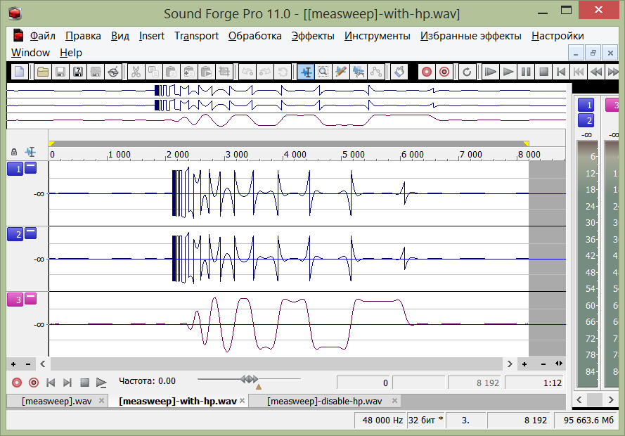Screen dimensions: 625x436
Task: Open the Обработка menu
Action: click(254, 36)
